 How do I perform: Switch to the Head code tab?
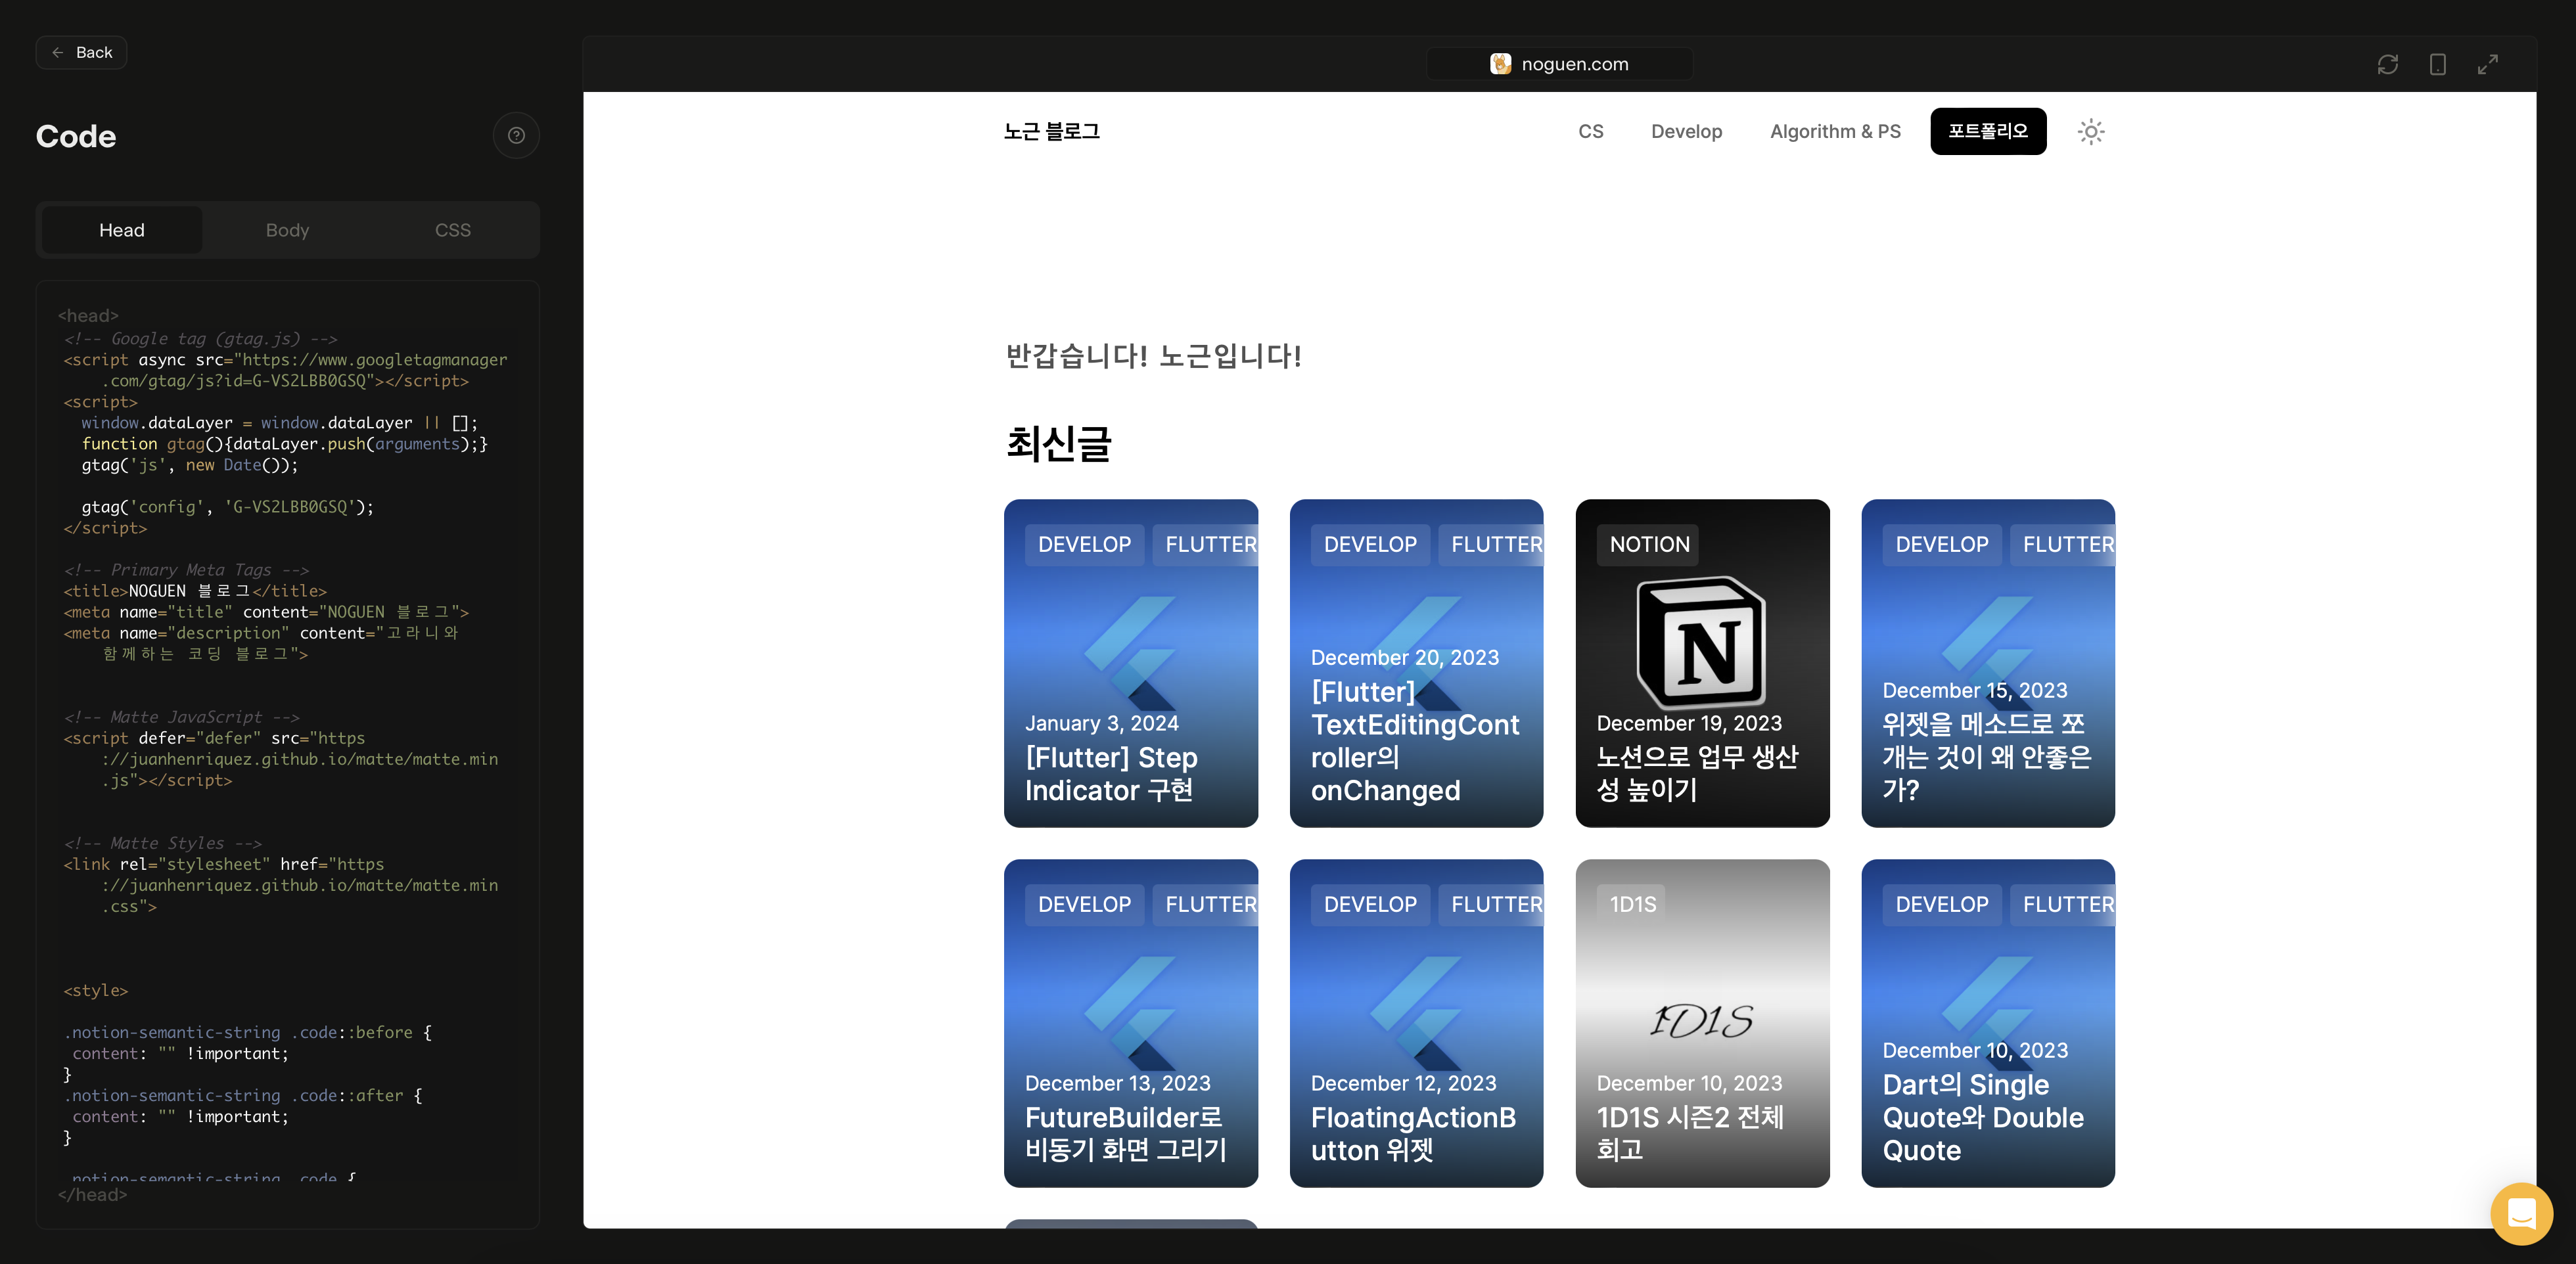pyautogui.click(x=122, y=230)
